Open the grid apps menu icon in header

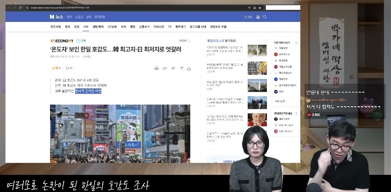[x=258, y=17]
